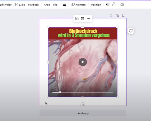Toggle the page lock icon above canvas
The image size is (151, 121).
111,15
